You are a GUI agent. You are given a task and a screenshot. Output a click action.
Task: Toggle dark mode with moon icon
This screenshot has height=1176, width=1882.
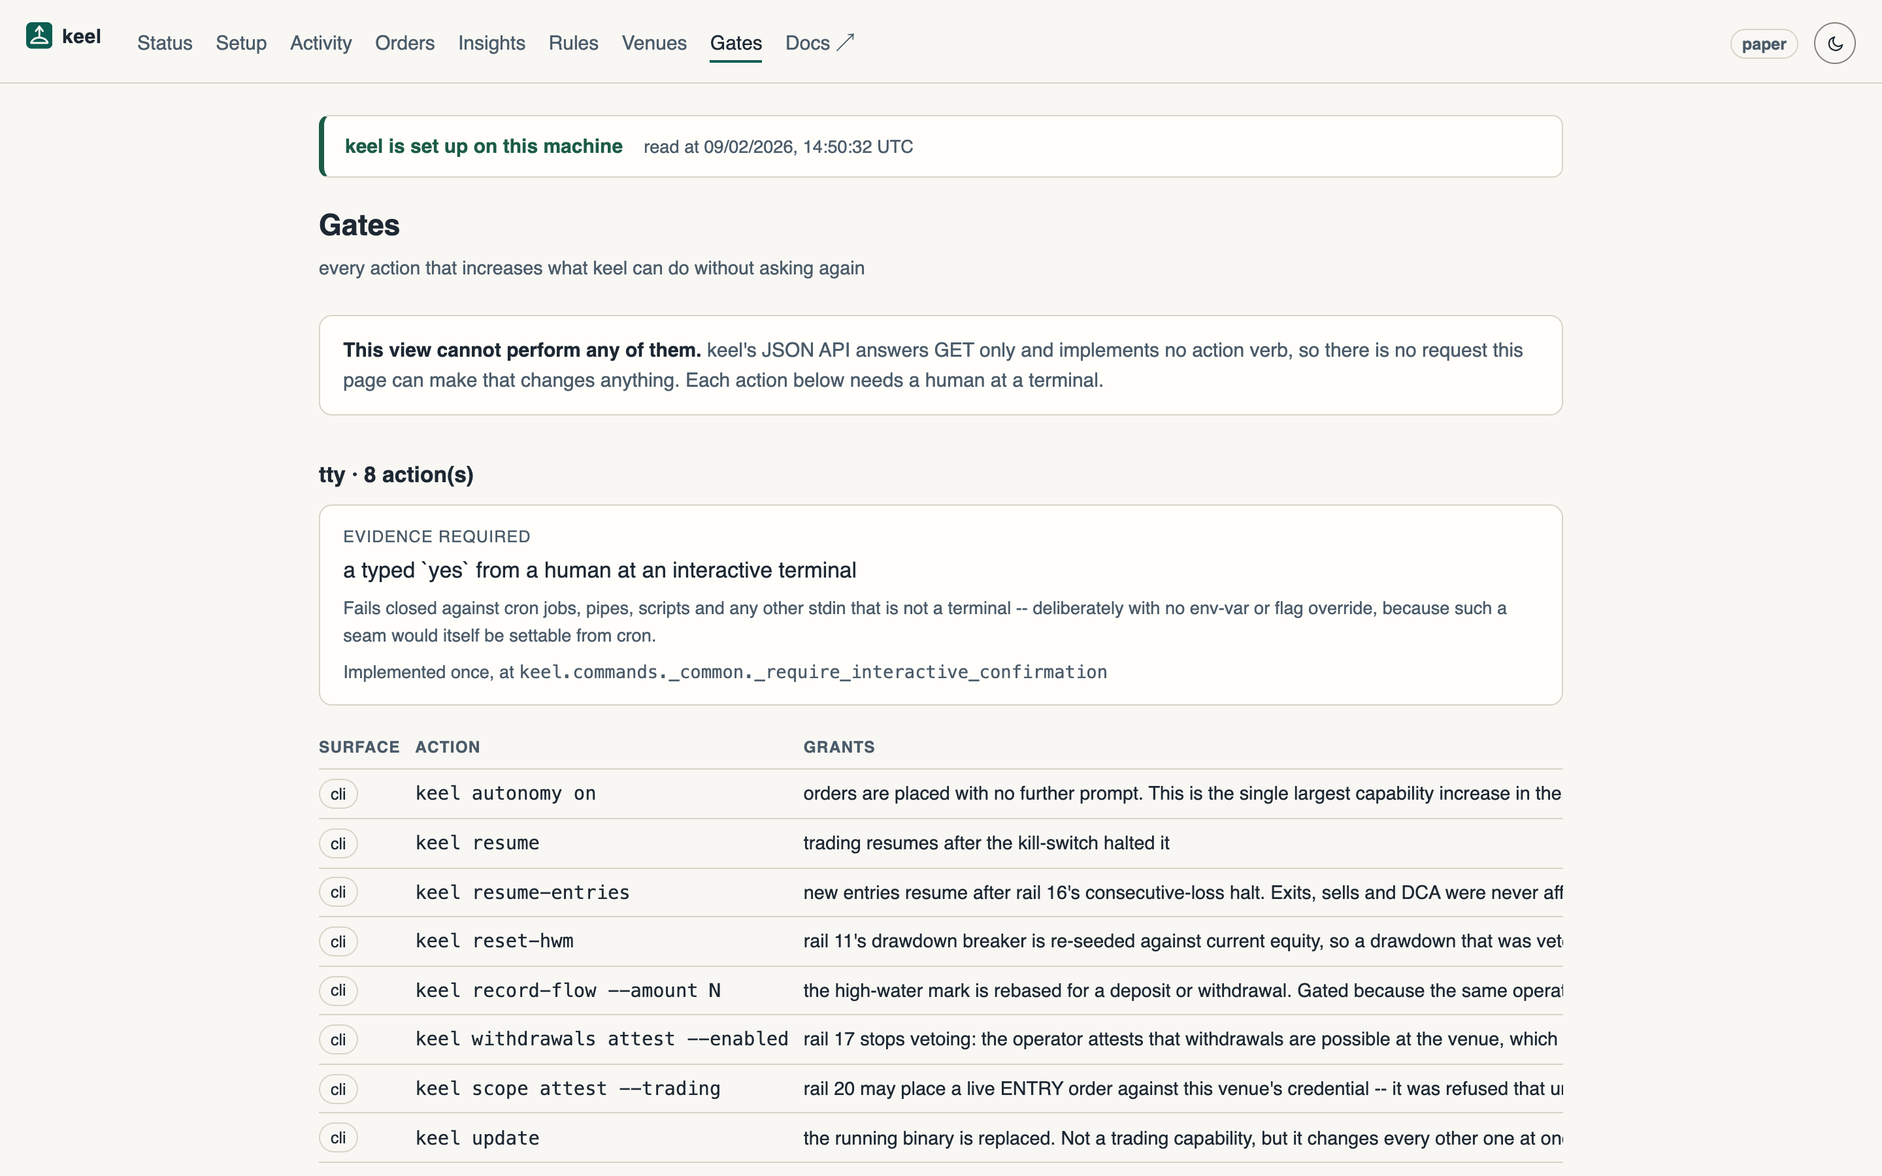[x=1834, y=44]
